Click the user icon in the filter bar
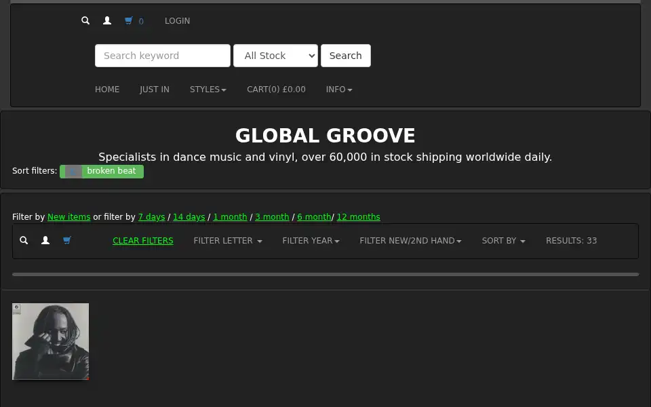The width and height of the screenshot is (651, 407). coord(45,240)
